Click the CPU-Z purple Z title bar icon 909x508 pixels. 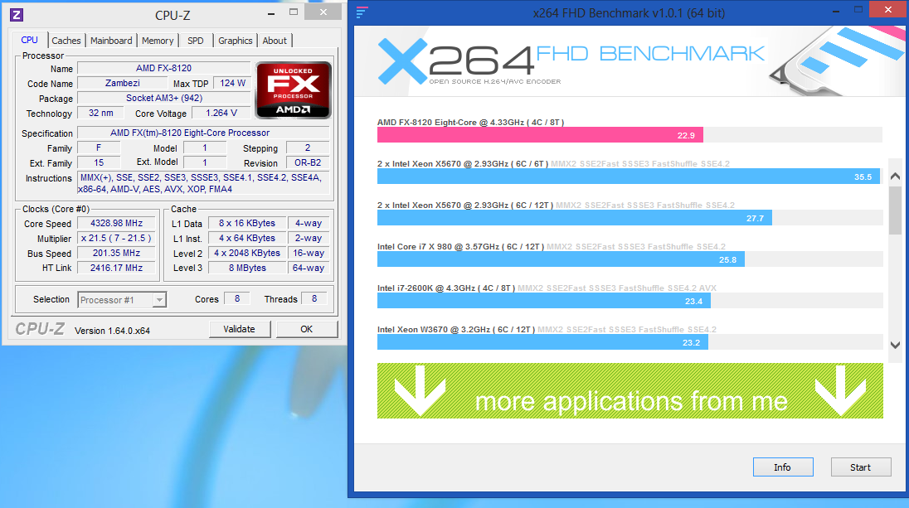tap(17, 14)
